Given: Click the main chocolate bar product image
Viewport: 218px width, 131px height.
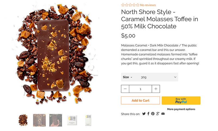Looking at the screenshot, I should [x=53, y=55].
